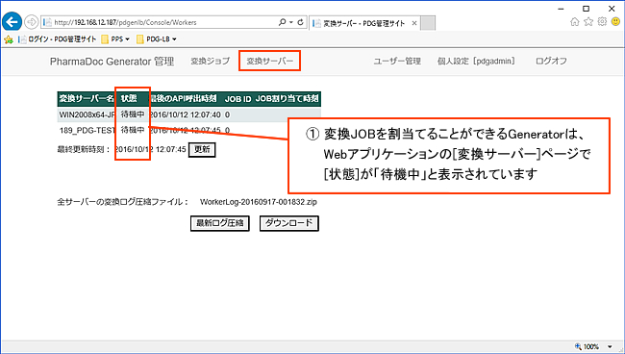Expand the PPS favorites folder
The height and width of the screenshot is (354, 625).
click(x=115, y=39)
